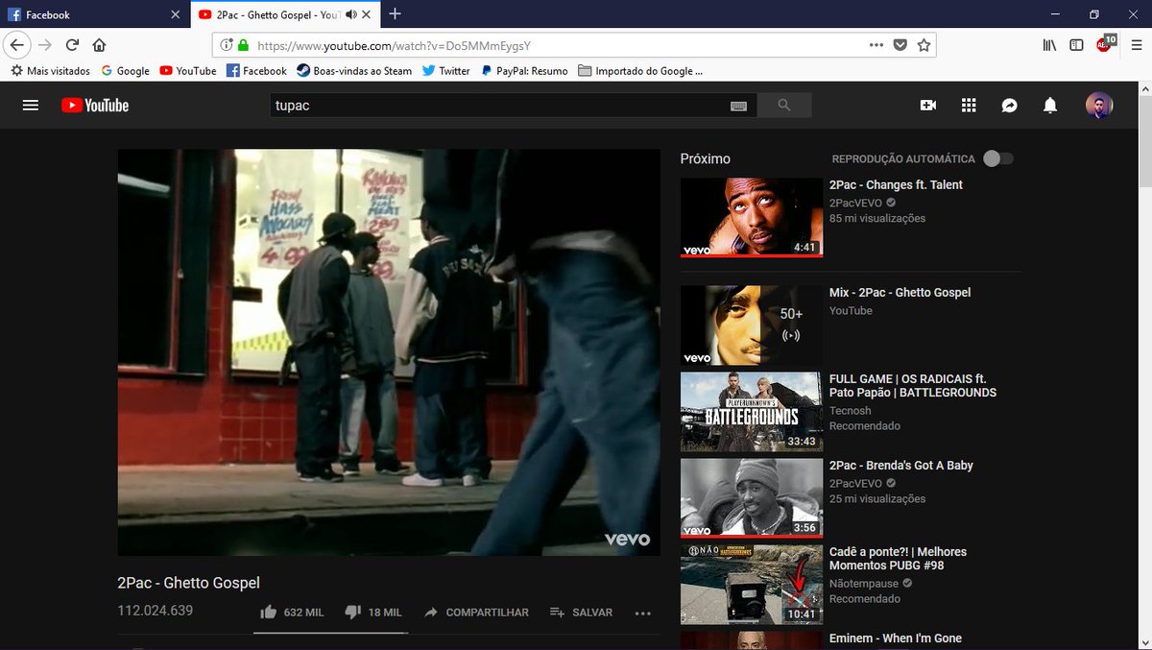
Task: Go back with browser back arrow
Action: [x=16, y=45]
